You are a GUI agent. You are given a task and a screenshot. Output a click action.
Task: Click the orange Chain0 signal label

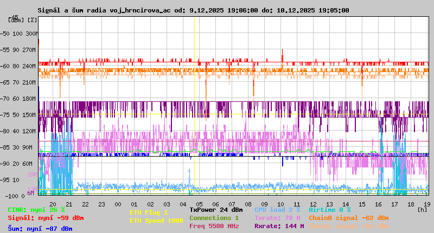pyautogui.click(x=348, y=218)
